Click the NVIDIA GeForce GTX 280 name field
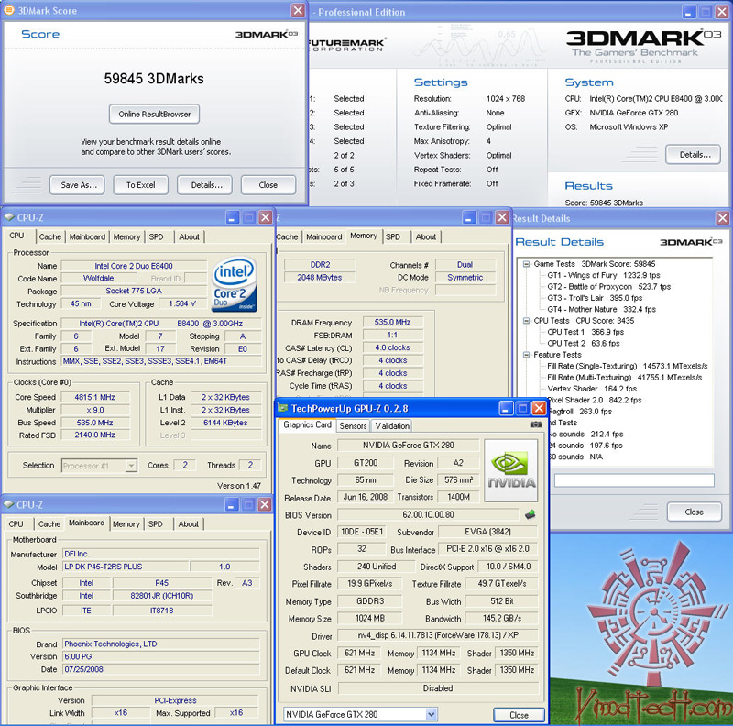 pos(409,445)
